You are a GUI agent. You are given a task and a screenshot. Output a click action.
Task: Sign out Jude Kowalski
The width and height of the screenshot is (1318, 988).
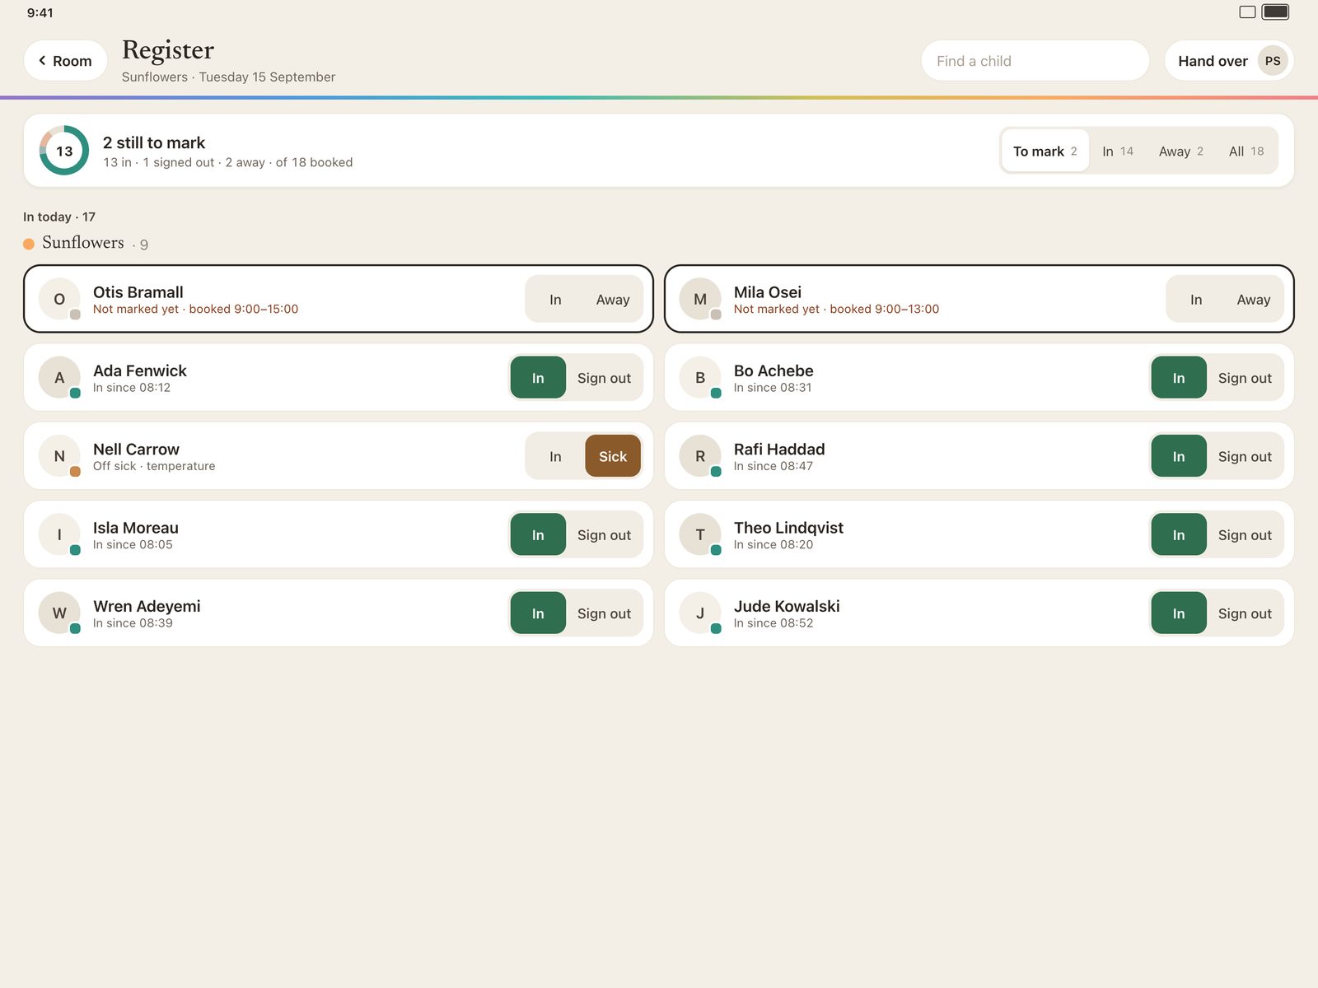1245,613
